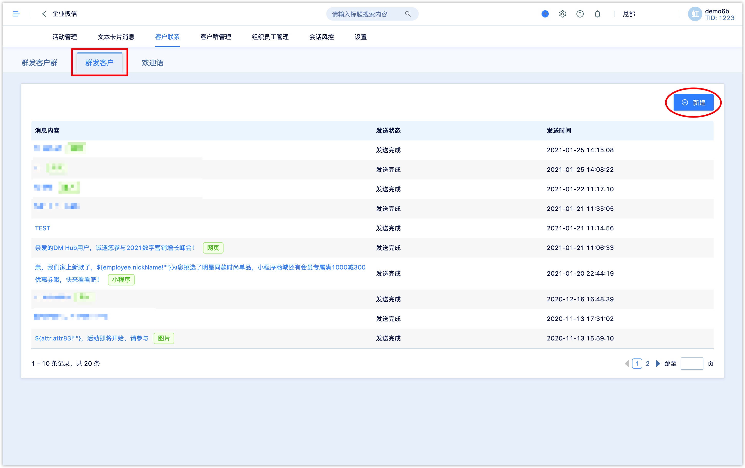Image resolution: width=745 pixels, height=468 pixels.
Task: Click the 小程序 tag
Action: point(121,280)
